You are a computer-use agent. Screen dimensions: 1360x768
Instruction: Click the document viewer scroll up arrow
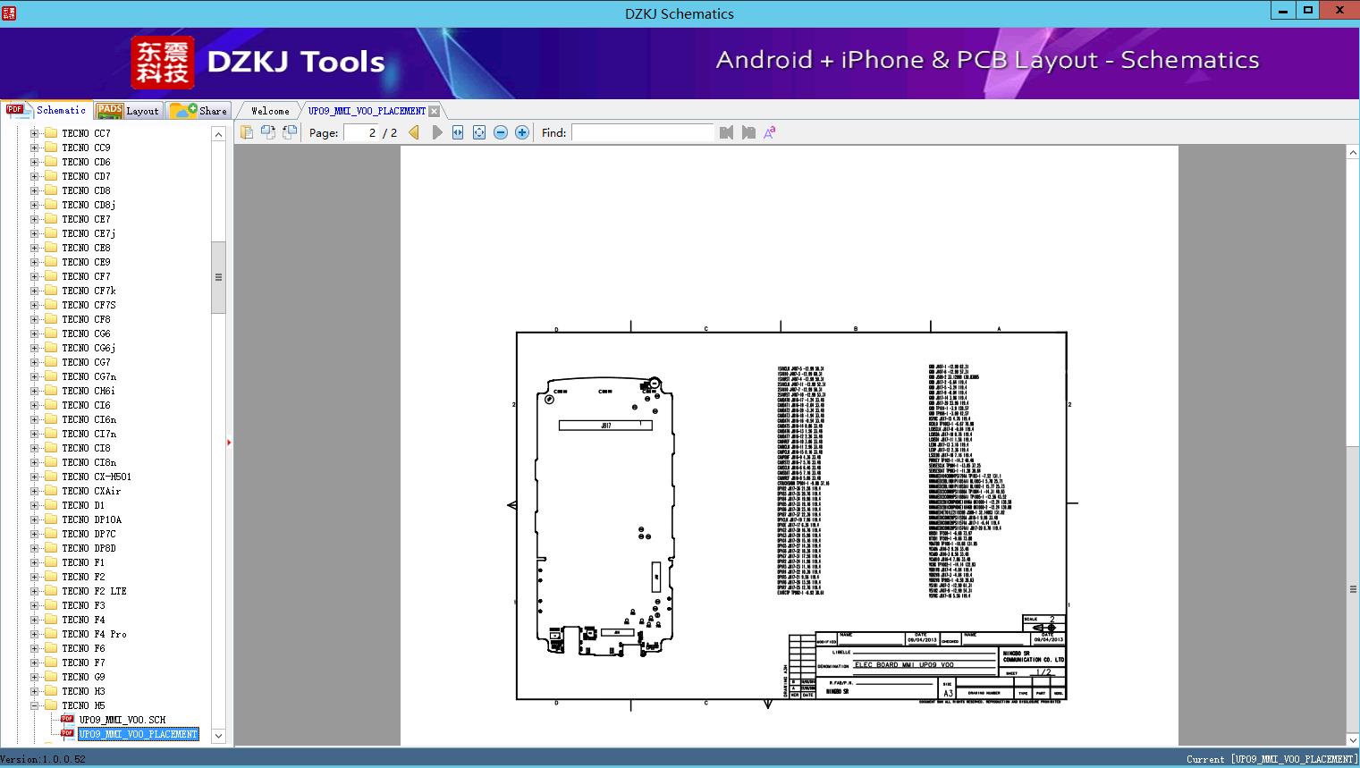click(x=1353, y=153)
